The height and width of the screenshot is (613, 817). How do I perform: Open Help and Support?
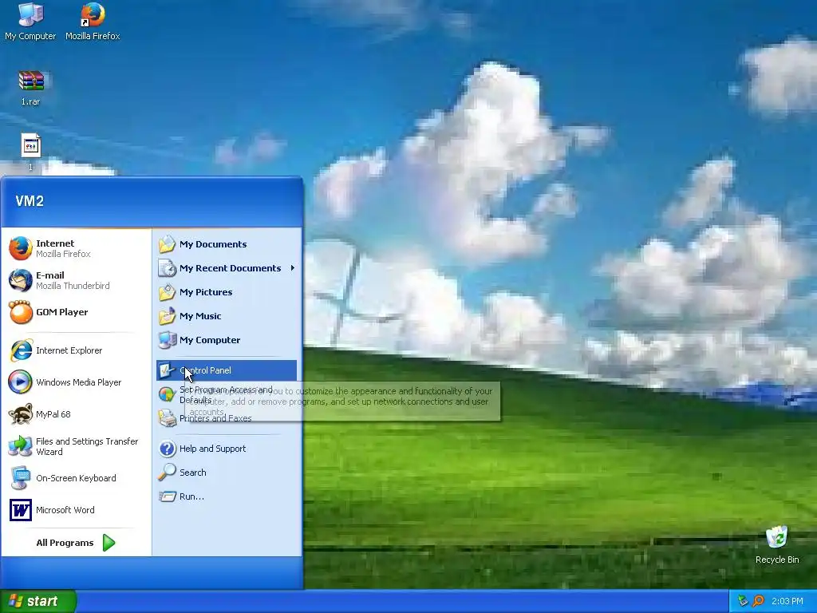[x=227, y=449]
